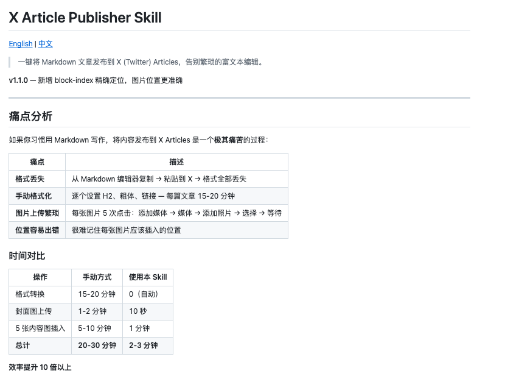The image size is (505, 379).
Task: Click the 时间对比 subheading
Action: click(x=26, y=256)
